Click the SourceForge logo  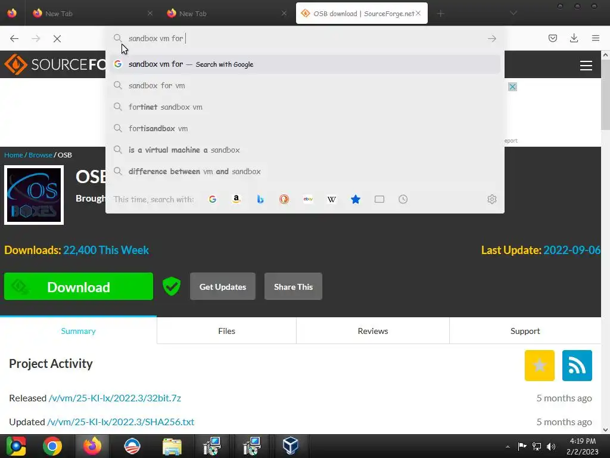tap(55, 64)
